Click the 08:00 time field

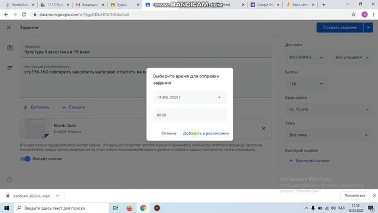point(190,115)
